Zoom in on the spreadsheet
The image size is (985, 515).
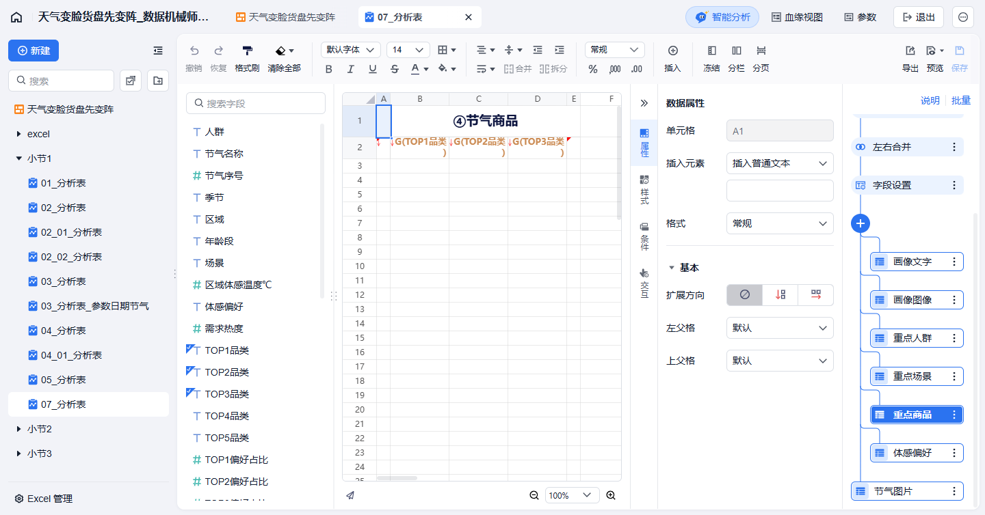(611, 495)
